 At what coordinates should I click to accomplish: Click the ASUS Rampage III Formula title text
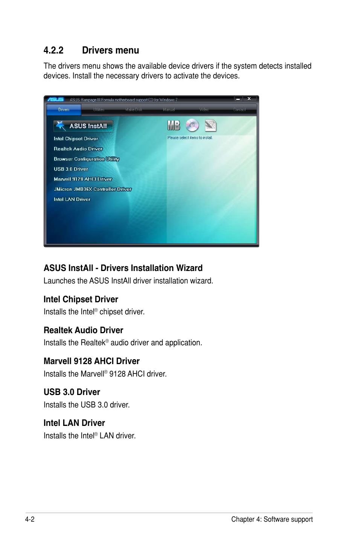pos(123,100)
